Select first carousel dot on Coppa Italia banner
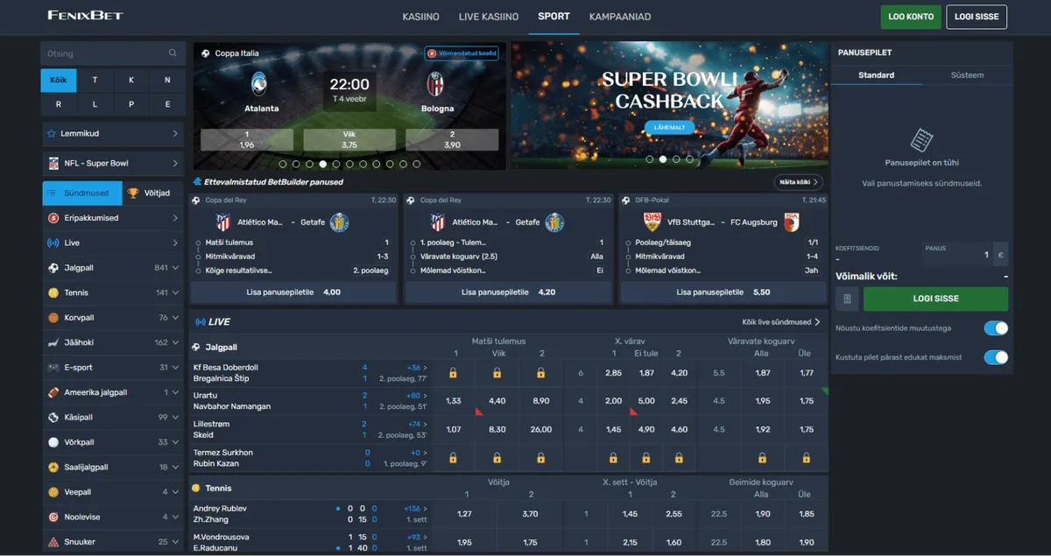This screenshot has width=1051, height=556. (283, 164)
